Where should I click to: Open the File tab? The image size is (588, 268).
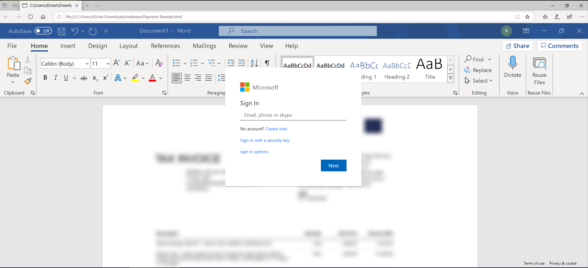(x=12, y=46)
